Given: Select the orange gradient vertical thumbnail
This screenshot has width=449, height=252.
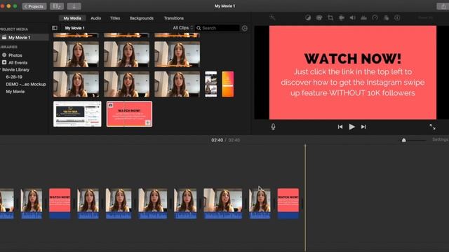Looking at the screenshot, I should coord(227,84).
